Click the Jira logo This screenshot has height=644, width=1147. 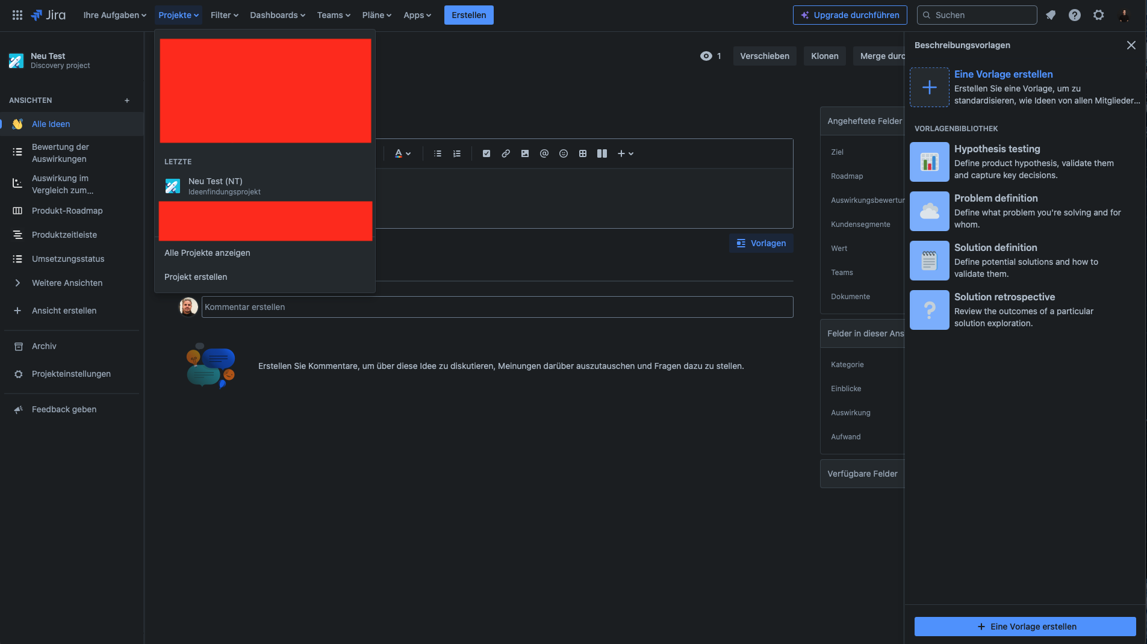(x=48, y=15)
